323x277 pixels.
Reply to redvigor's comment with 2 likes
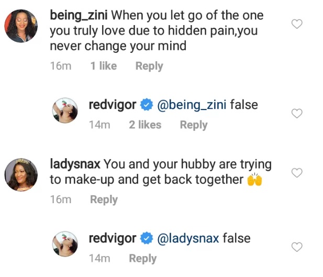pos(194,125)
